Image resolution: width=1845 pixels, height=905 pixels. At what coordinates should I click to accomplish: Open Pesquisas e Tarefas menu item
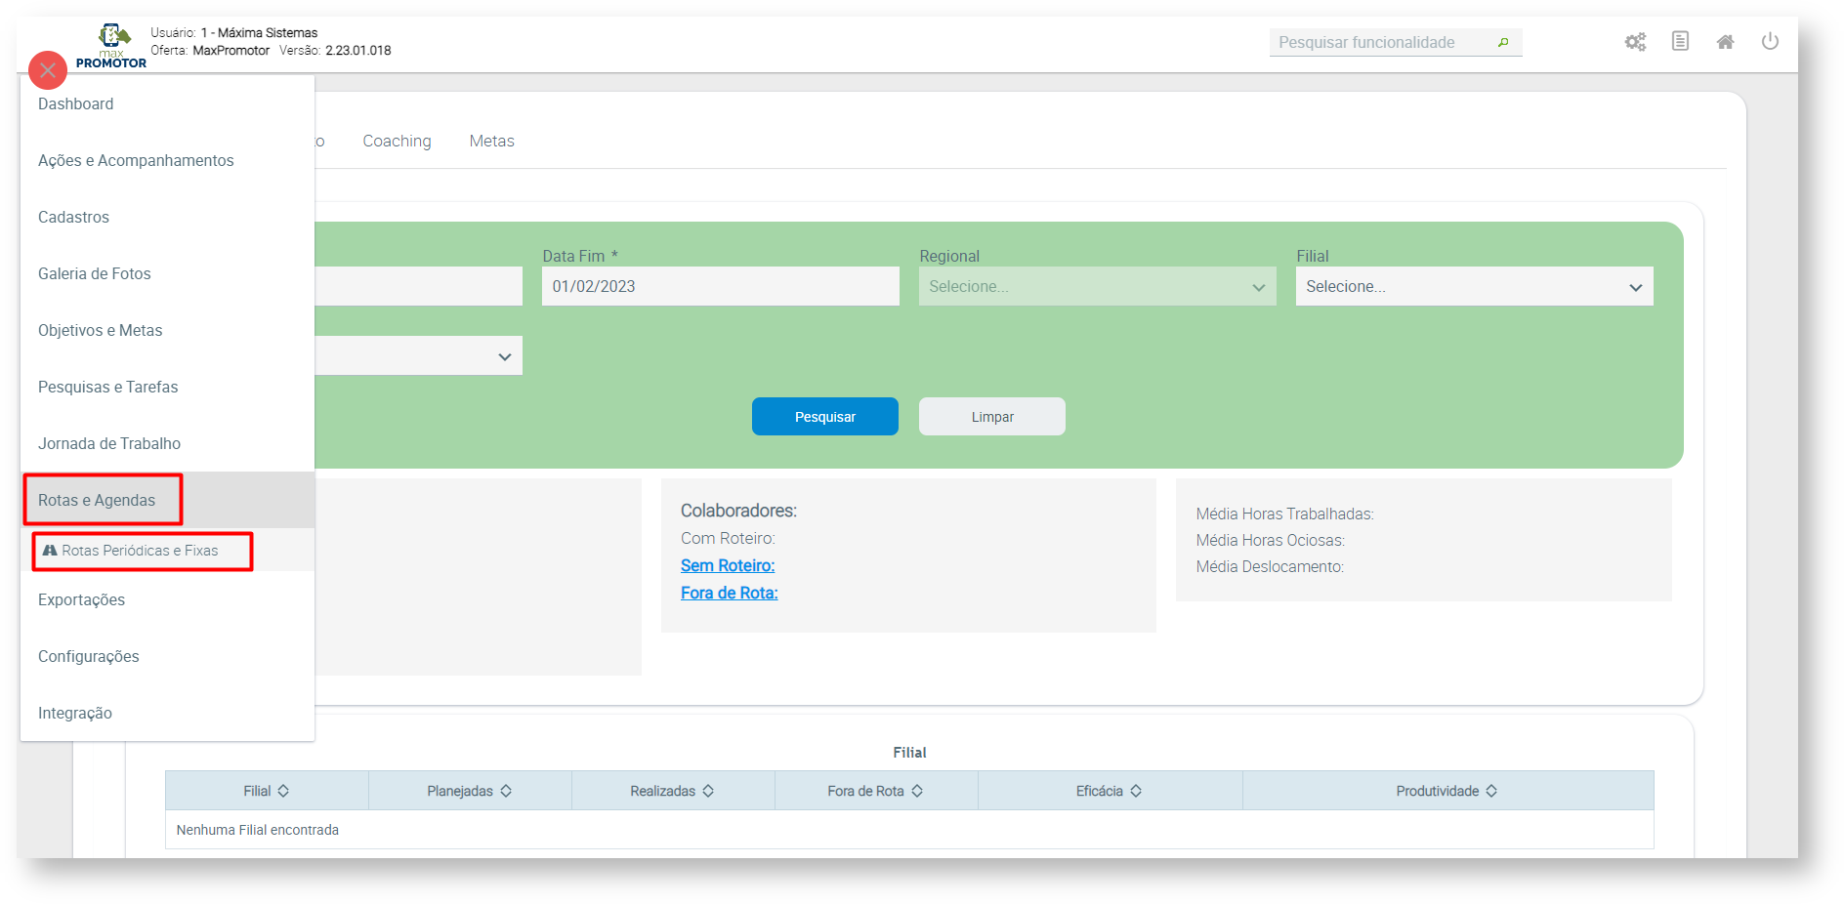[x=167, y=387]
